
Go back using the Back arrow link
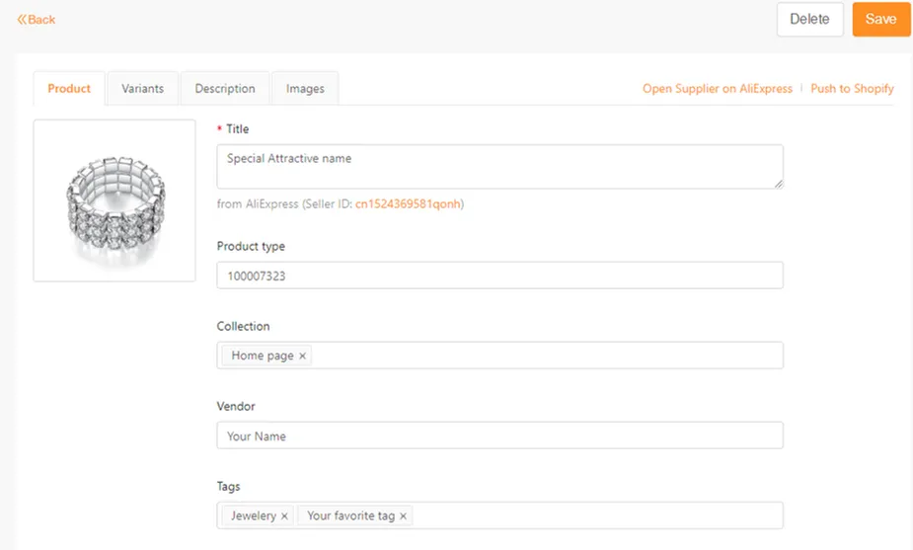coord(37,20)
